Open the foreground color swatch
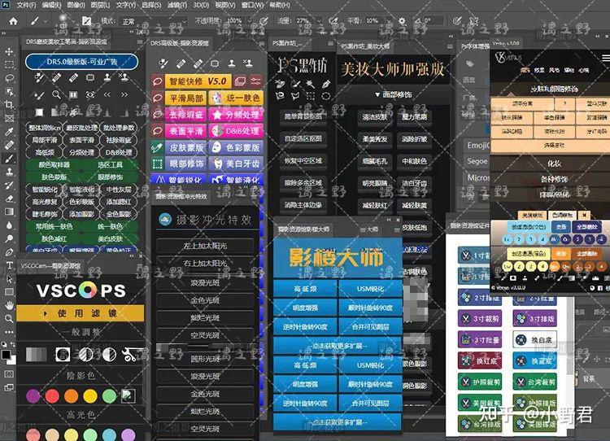The width and height of the screenshot is (610, 441). pyautogui.click(x=7, y=355)
